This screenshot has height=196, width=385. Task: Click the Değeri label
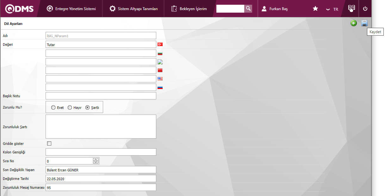[x=8, y=45]
